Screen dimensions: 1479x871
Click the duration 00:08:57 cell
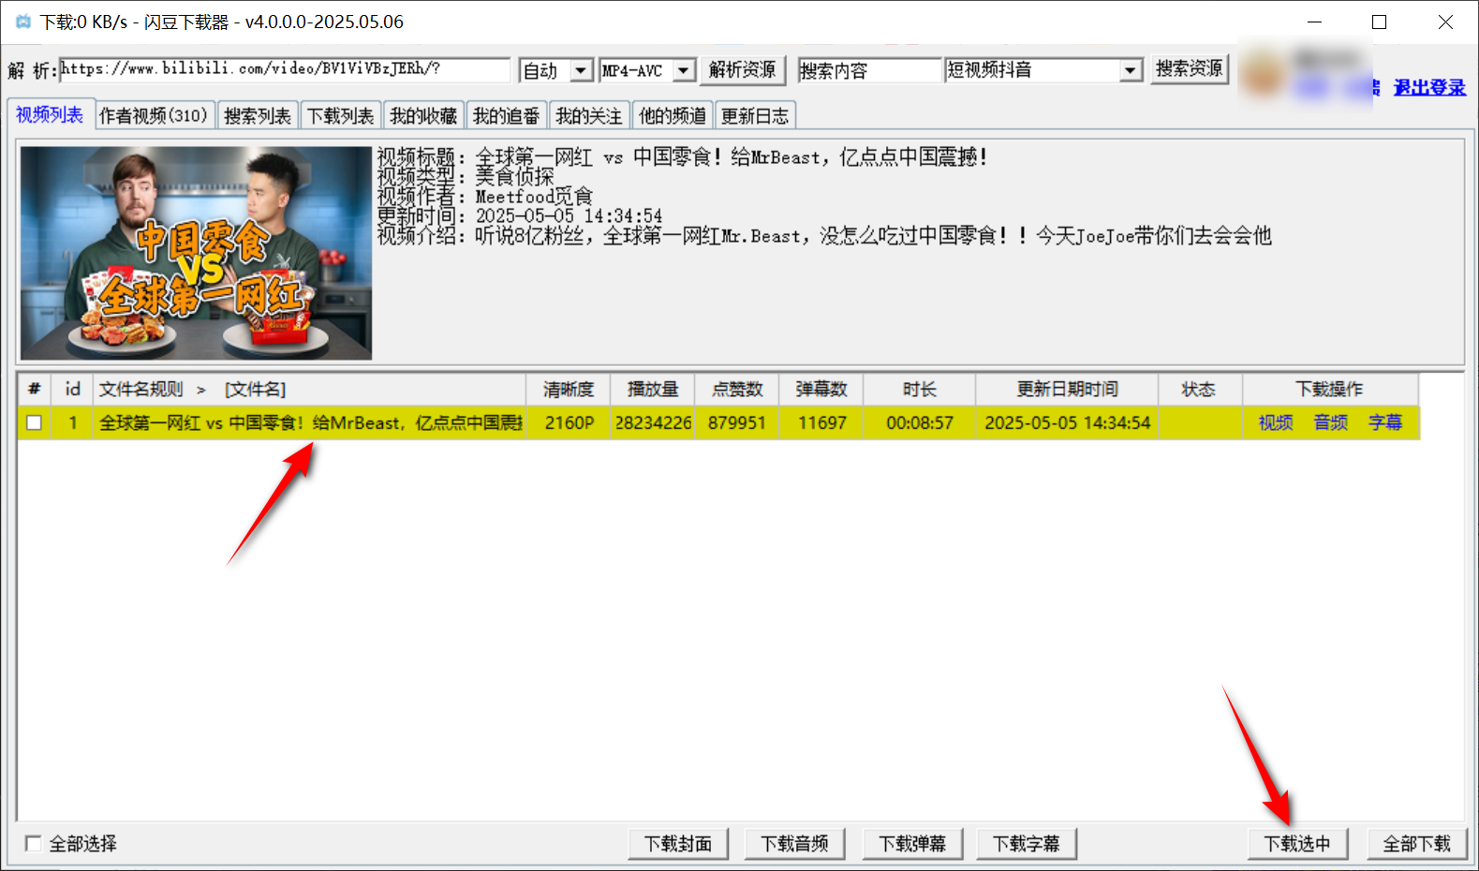(x=920, y=422)
